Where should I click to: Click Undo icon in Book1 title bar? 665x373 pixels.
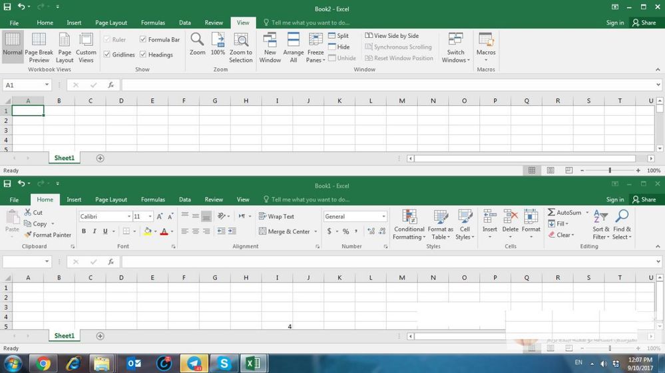pos(21,184)
